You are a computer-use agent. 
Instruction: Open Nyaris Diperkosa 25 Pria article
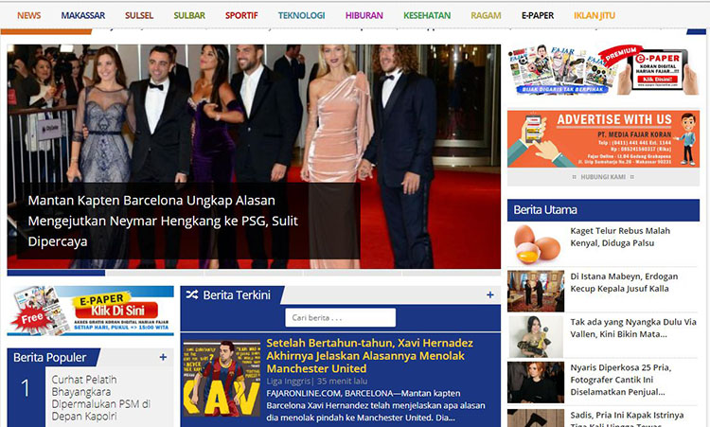pos(621,380)
